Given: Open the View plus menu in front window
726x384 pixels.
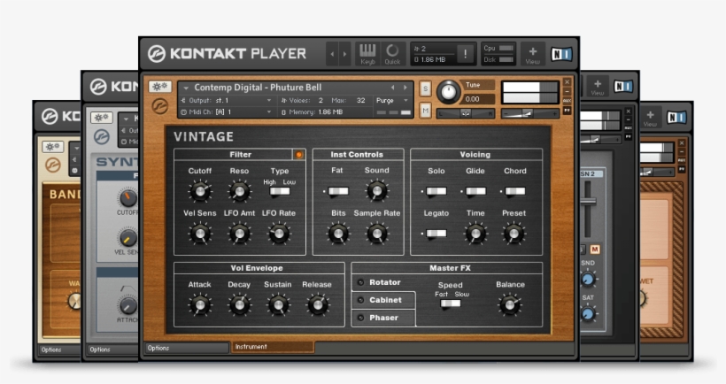Looking at the screenshot, I should point(532,54).
